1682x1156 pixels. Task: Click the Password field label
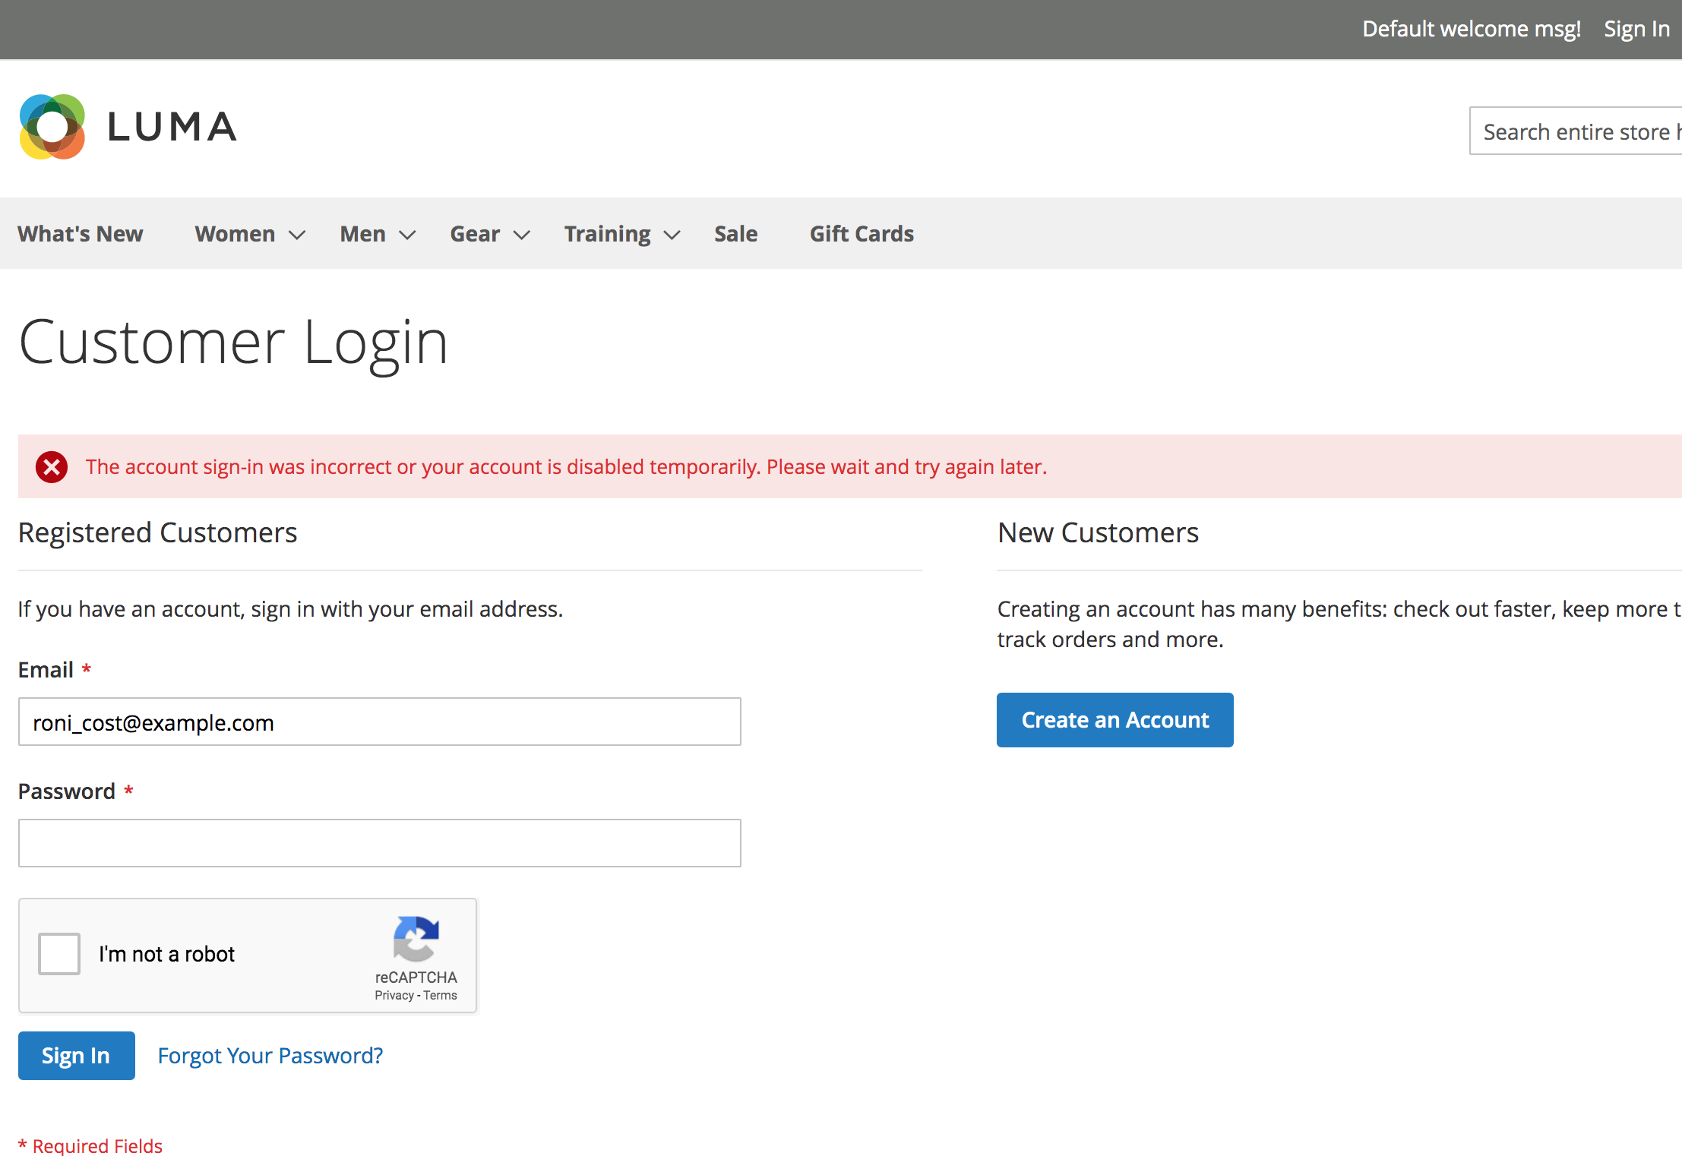(x=67, y=791)
